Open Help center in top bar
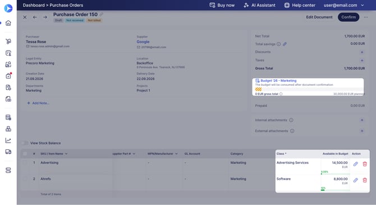The image size is (376, 205). pos(300,5)
